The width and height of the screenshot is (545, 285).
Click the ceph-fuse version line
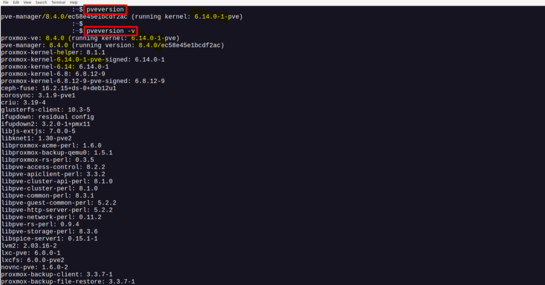(x=59, y=88)
